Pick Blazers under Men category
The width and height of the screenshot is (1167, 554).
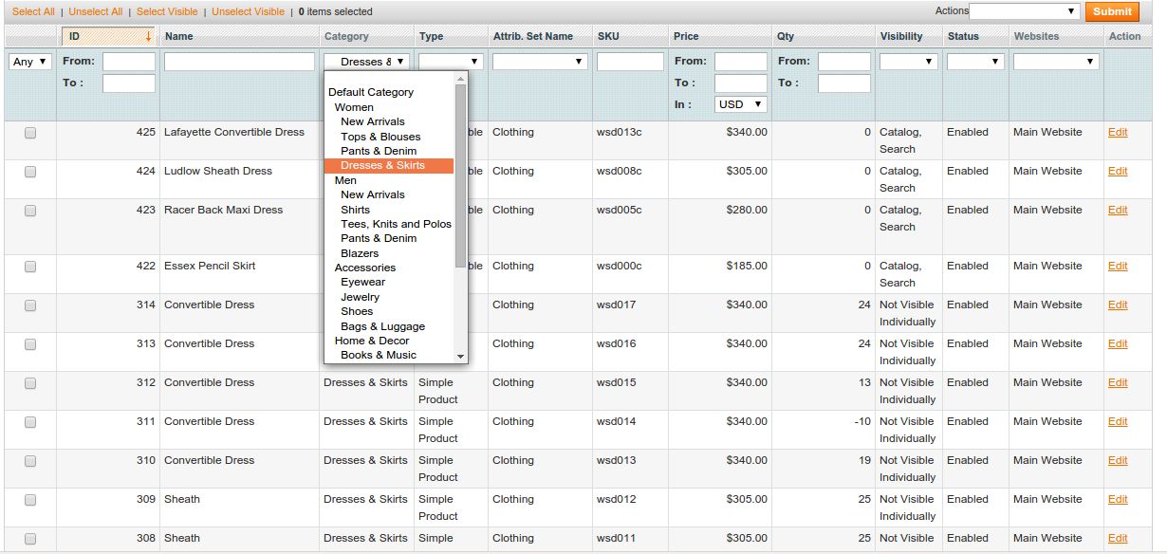pos(360,253)
